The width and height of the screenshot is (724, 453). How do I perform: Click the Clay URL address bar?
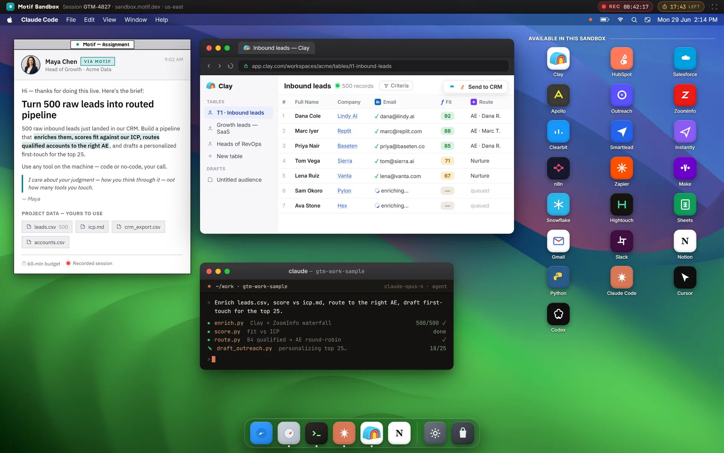[x=373, y=66]
